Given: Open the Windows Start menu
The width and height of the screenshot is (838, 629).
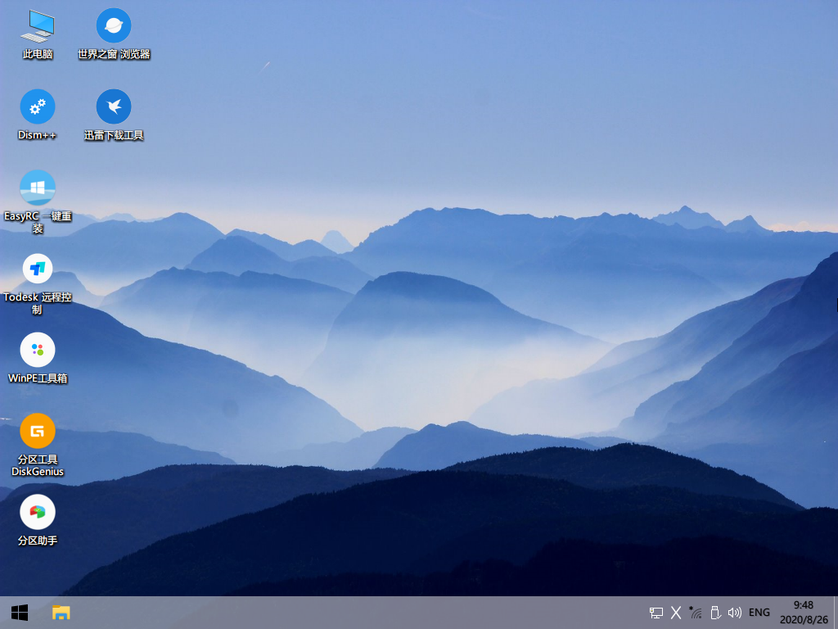Looking at the screenshot, I should tap(20, 612).
